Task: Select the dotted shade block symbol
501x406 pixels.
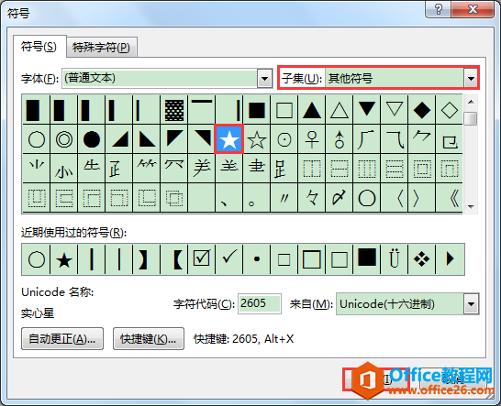Action: [174, 110]
